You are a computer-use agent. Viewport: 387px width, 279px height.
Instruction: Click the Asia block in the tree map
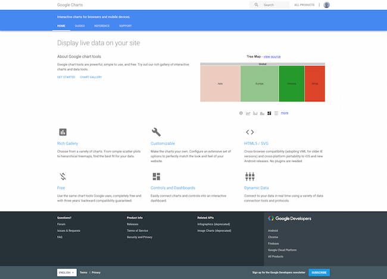click(220, 83)
